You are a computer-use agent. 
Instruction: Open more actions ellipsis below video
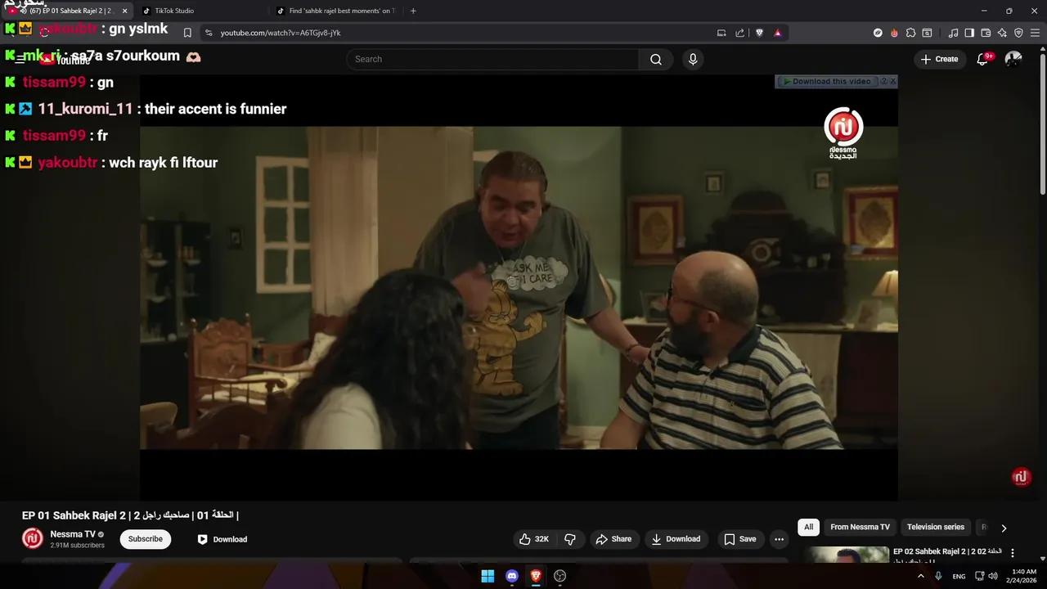click(x=779, y=539)
